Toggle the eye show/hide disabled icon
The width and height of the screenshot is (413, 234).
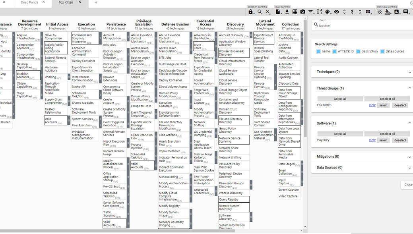(x=336, y=12)
